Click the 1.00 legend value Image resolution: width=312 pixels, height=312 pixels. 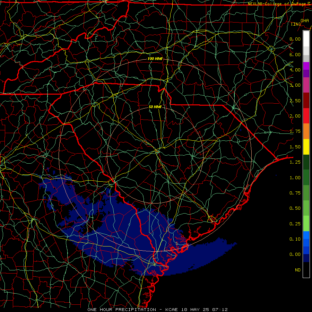295,178
